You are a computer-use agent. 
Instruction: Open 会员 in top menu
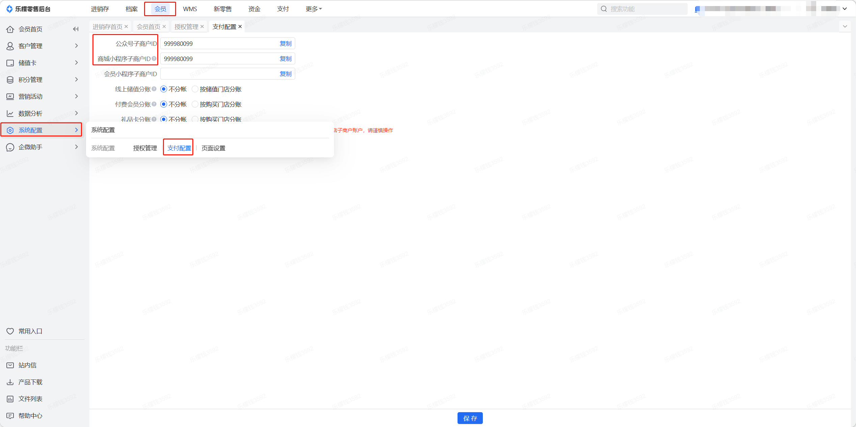pyautogui.click(x=160, y=9)
